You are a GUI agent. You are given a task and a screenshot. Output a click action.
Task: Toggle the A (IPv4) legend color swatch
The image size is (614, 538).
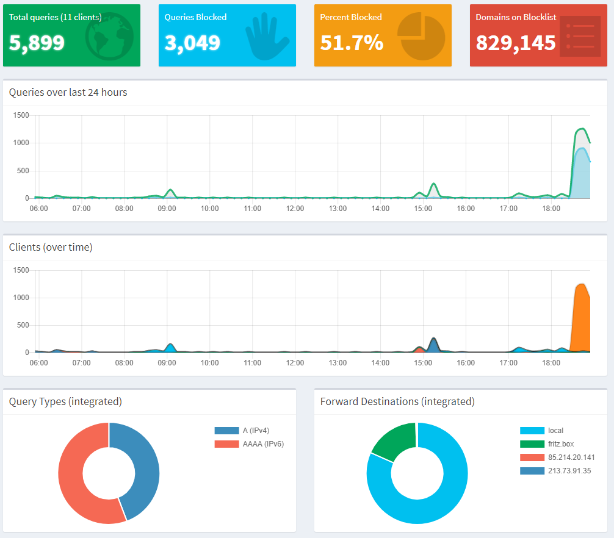click(x=226, y=431)
